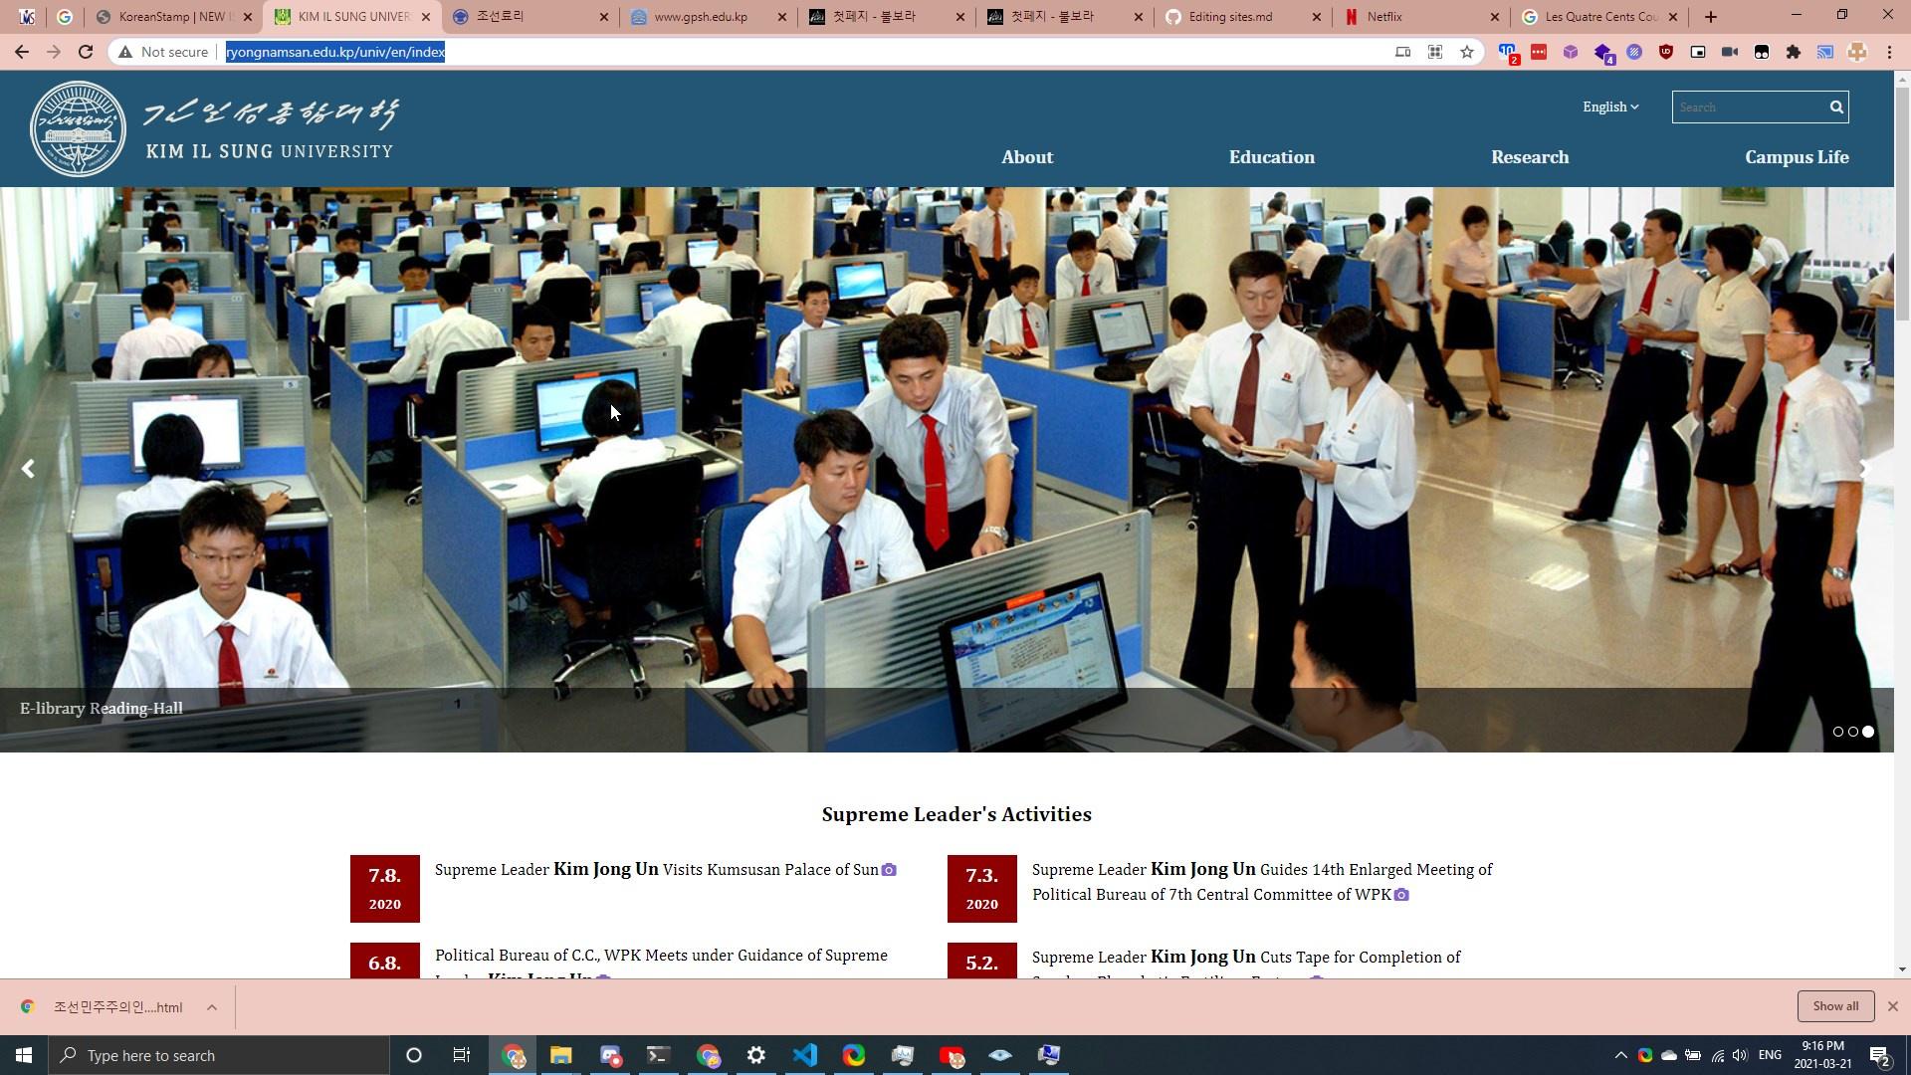Viewport: 1911px width, 1075px height.
Task: Click Show all downloads button
Action: point(1834,1006)
